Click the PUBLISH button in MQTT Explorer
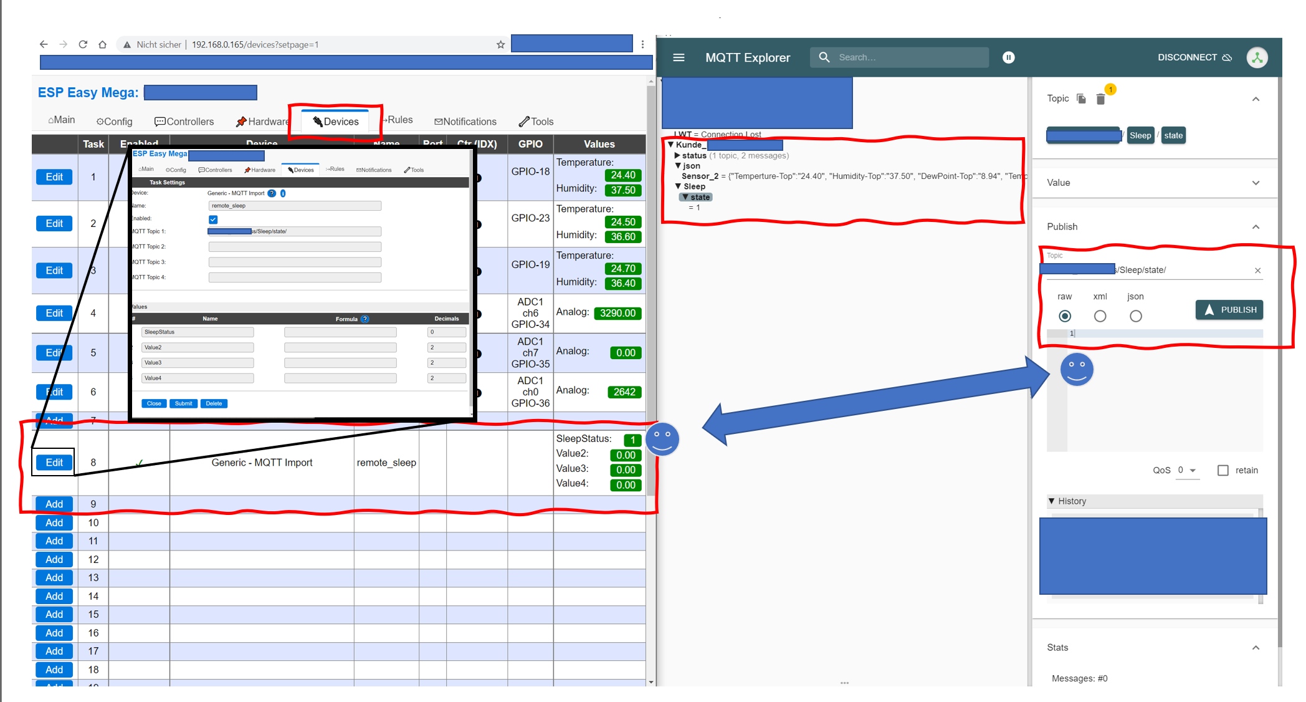1306x702 pixels. (1228, 309)
